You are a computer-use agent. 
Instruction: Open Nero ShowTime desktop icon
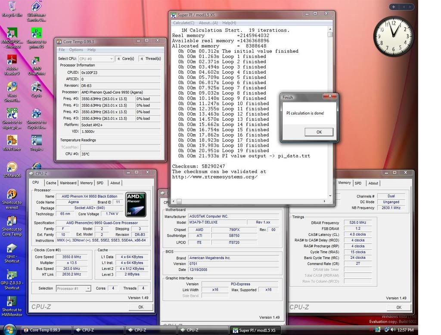[12, 92]
